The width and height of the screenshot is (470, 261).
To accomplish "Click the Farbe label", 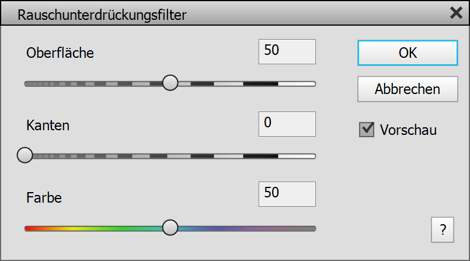I will click(x=44, y=197).
